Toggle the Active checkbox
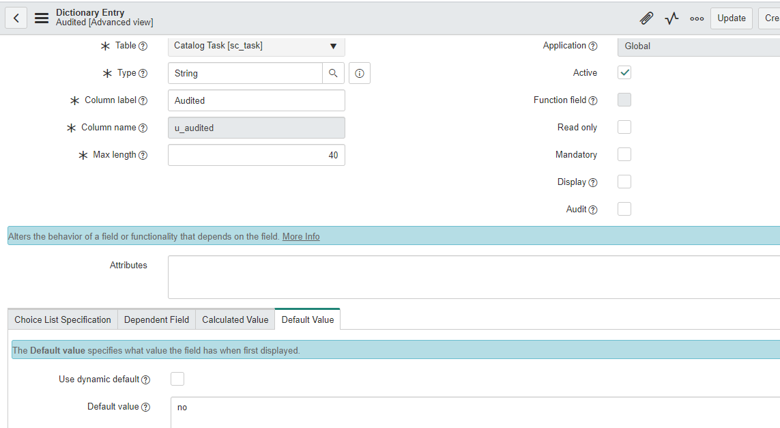The image size is (780, 428). pos(624,72)
